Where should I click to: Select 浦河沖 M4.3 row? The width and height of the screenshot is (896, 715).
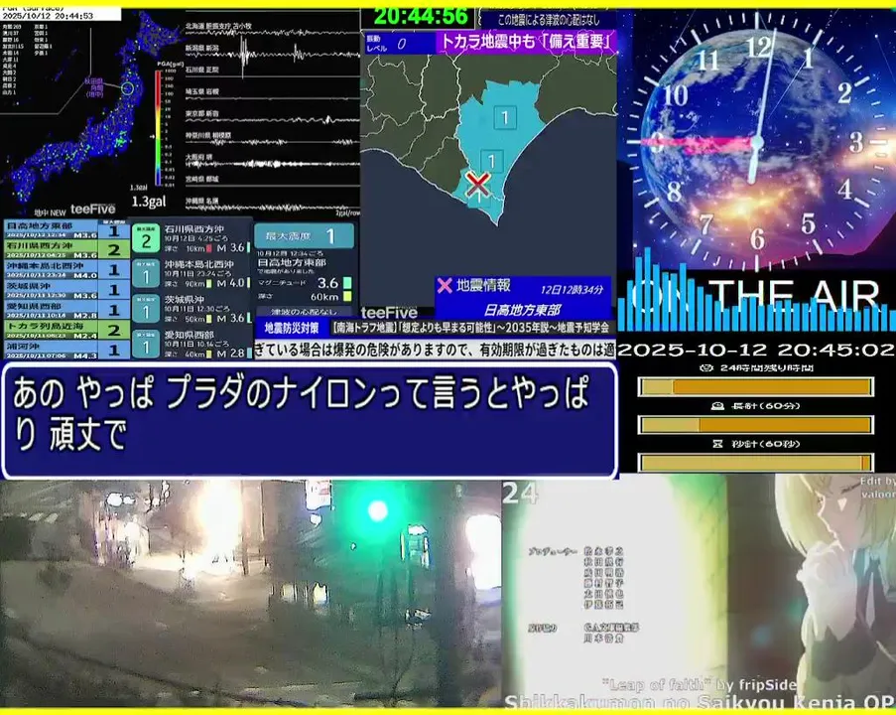66,350
